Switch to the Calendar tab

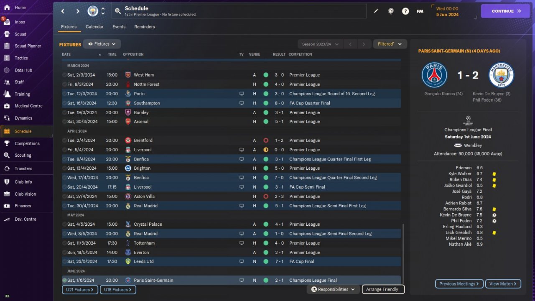pos(94,27)
